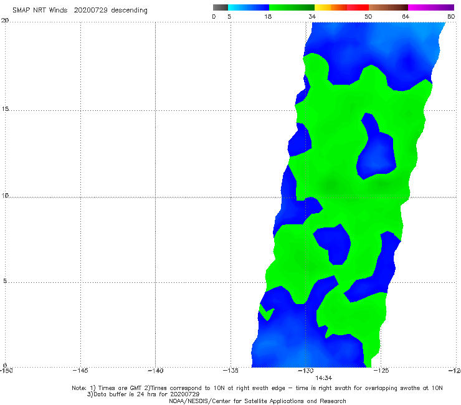The height and width of the screenshot is (405, 461).
Task: Click the magenta segment of the color bar
Action: point(431,7)
